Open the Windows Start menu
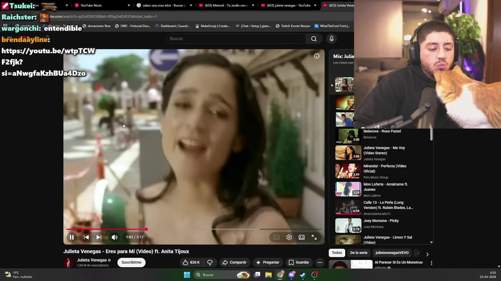 point(187,275)
